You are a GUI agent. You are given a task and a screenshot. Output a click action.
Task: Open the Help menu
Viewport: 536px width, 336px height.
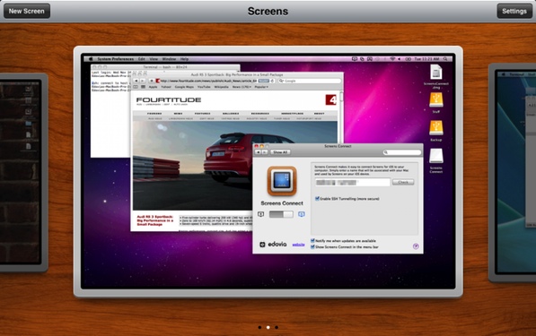(184, 59)
